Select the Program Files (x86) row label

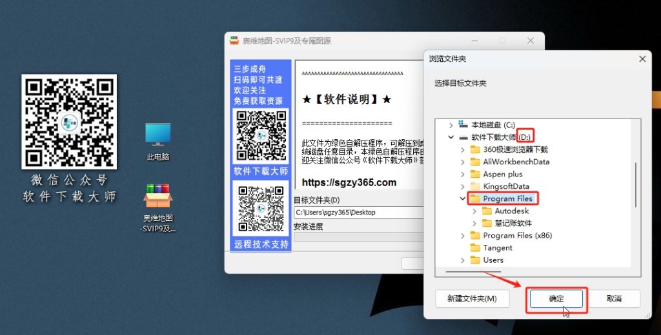coord(518,235)
